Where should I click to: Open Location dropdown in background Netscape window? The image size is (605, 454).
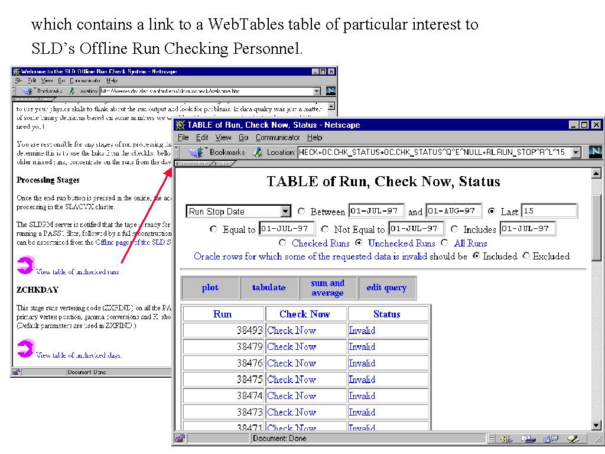(x=317, y=92)
